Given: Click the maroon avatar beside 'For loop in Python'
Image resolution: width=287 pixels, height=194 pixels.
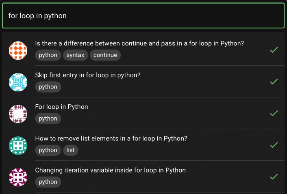Looking at the screenshot, I should (18, 114).
